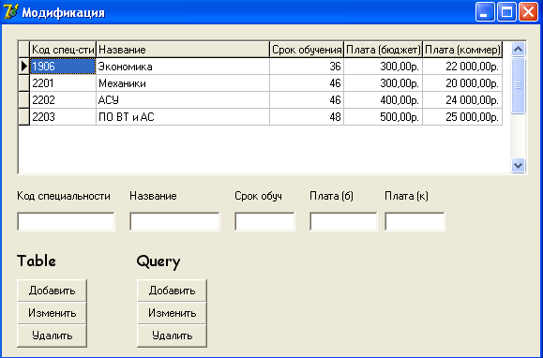The width and height of the screenshot is (543, 358).
Task: Select the row indicator for 1906 row
Action: 23,66
